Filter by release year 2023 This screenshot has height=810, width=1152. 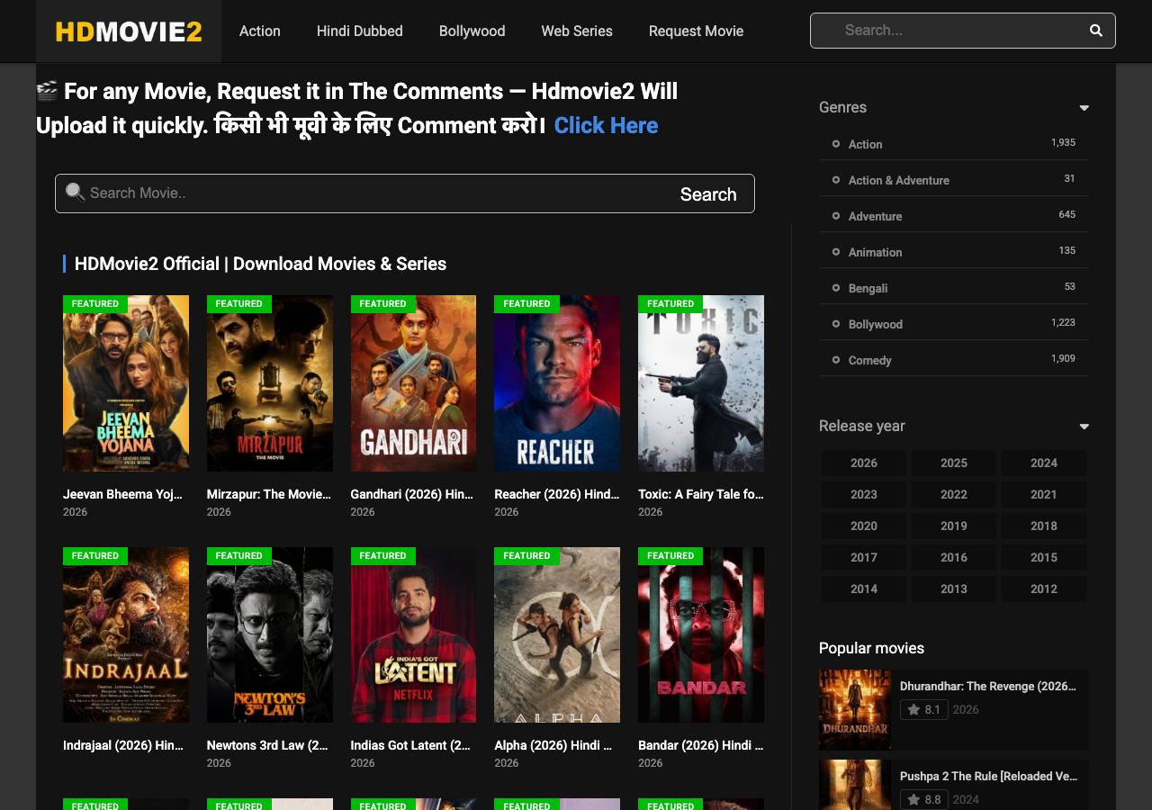tap(864, 494)
